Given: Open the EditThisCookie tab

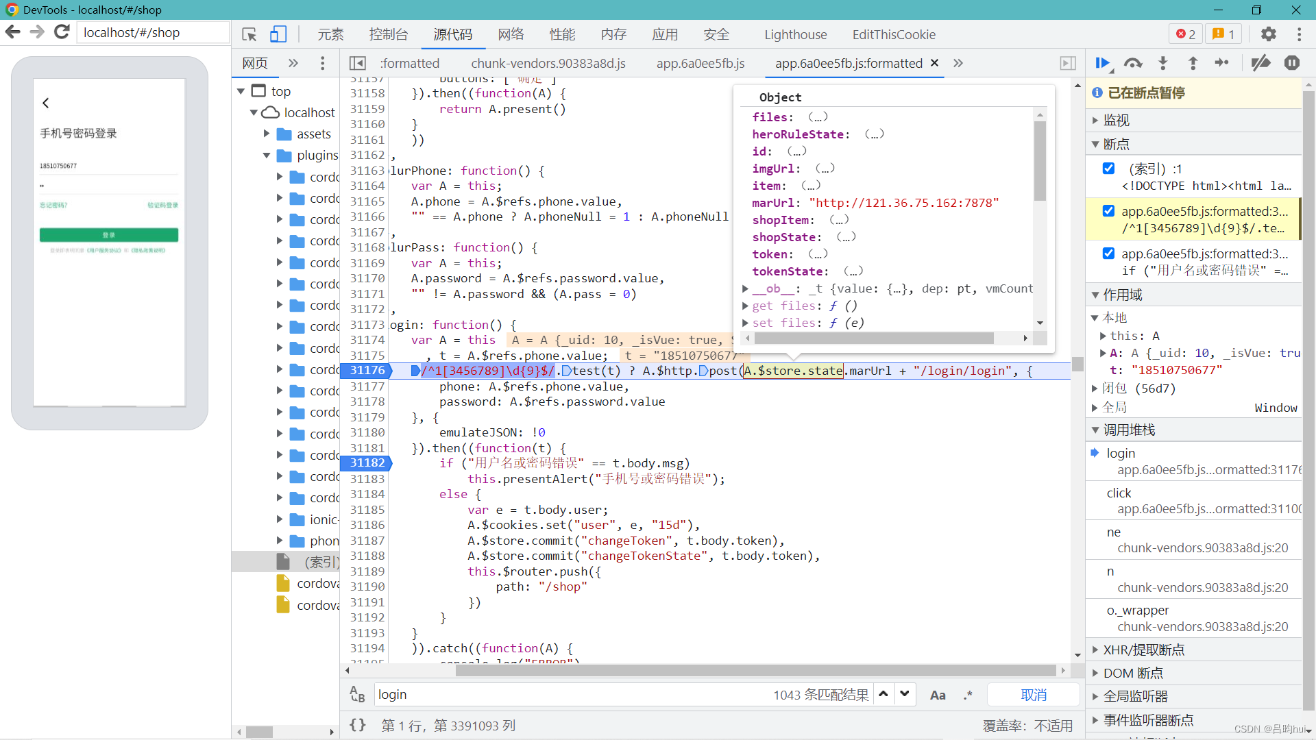Looking at the screenshot, I should point(894,34).
